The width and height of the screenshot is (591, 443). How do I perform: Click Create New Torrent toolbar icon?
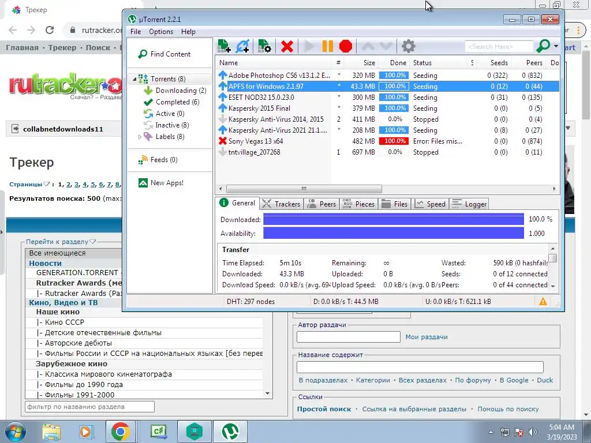(x=264, y=46)
